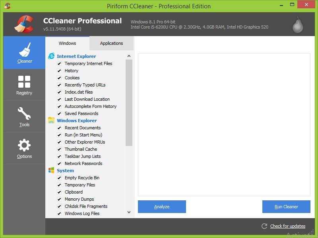Toggle Recently Typed URLs checkbox
Screen dimensions: 318x238
pyautogui.click(x=59, y=85)
